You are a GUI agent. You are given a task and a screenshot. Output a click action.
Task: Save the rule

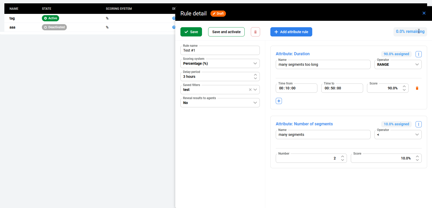coord(191,32)
